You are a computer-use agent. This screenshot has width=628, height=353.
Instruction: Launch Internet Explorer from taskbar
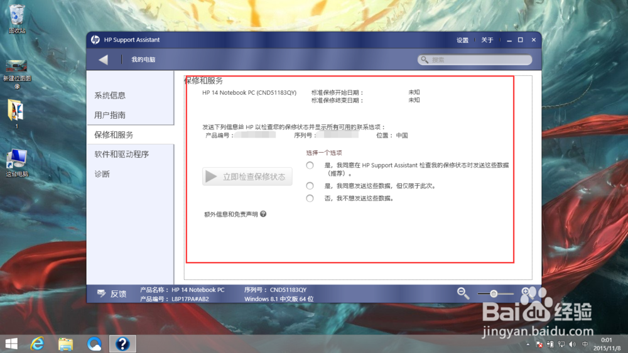[x=37, y=344]
